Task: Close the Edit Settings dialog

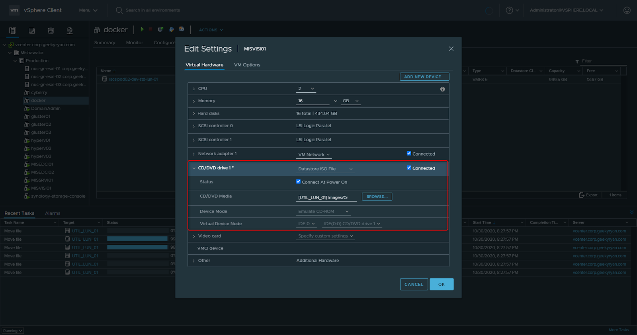Action: [x=451, y=49]
